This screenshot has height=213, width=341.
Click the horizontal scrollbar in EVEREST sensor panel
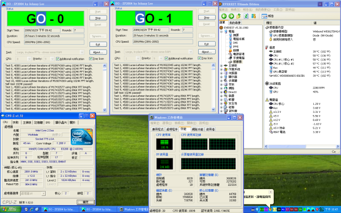[302, 146]
